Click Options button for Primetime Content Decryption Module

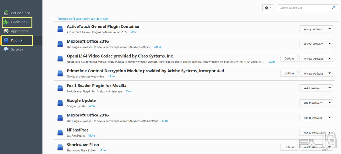(289, 73)
